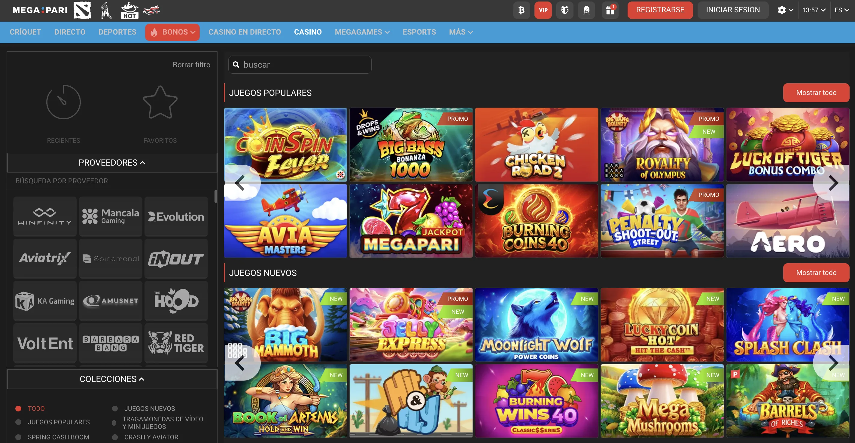Select the IPL cricket icon
This screenshot has height=443, width=855.
pos(105,10)
